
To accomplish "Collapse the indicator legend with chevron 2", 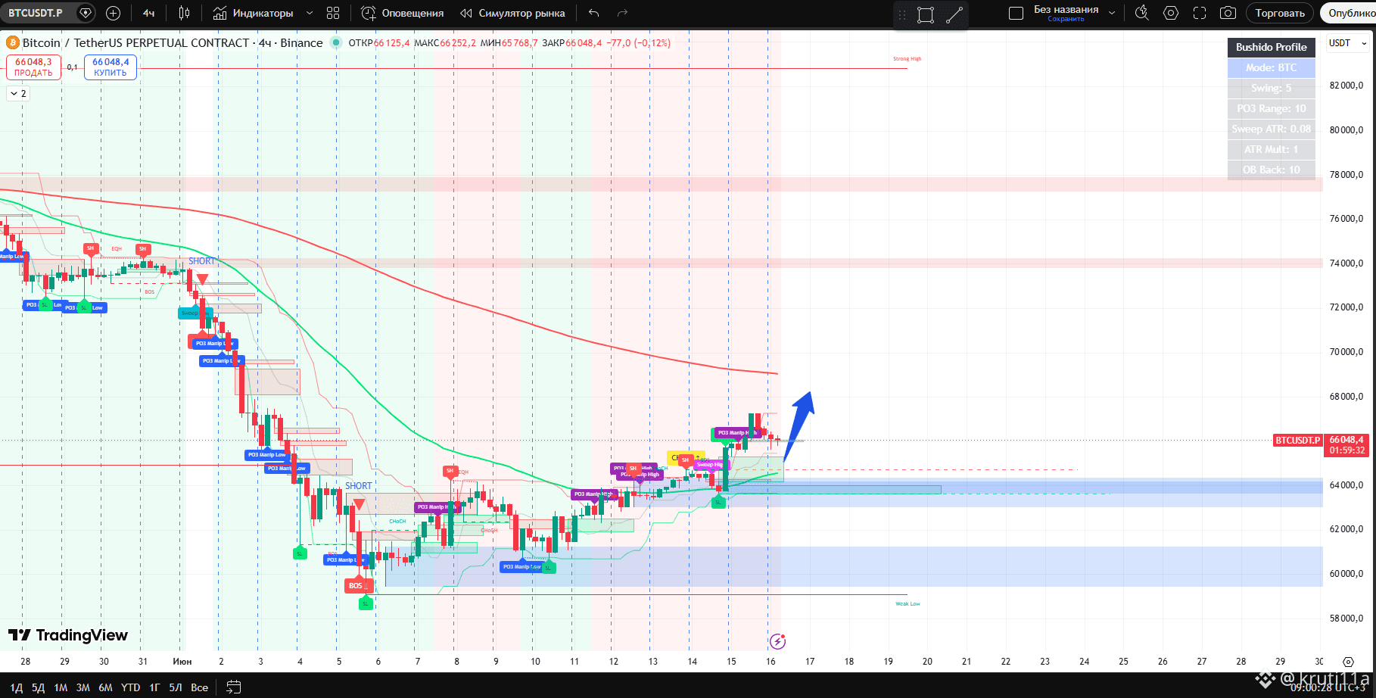I will (x=19, y=93).
